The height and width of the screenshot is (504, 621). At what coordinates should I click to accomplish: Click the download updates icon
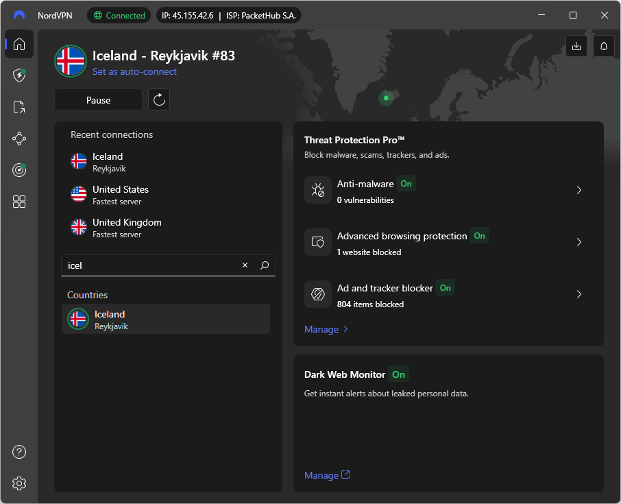pyautogui.click(x=576, y=46)
